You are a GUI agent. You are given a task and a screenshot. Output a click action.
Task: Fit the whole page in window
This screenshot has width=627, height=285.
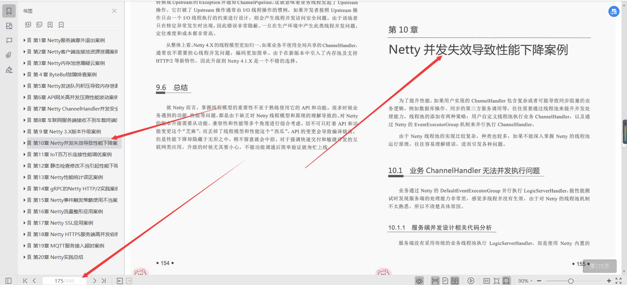pos(496,281)
